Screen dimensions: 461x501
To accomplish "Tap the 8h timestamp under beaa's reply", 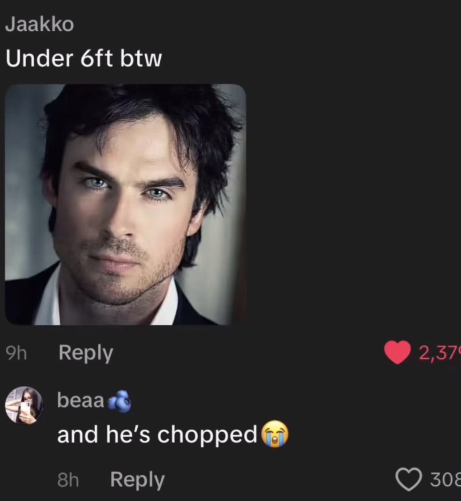I will (68, 480).
